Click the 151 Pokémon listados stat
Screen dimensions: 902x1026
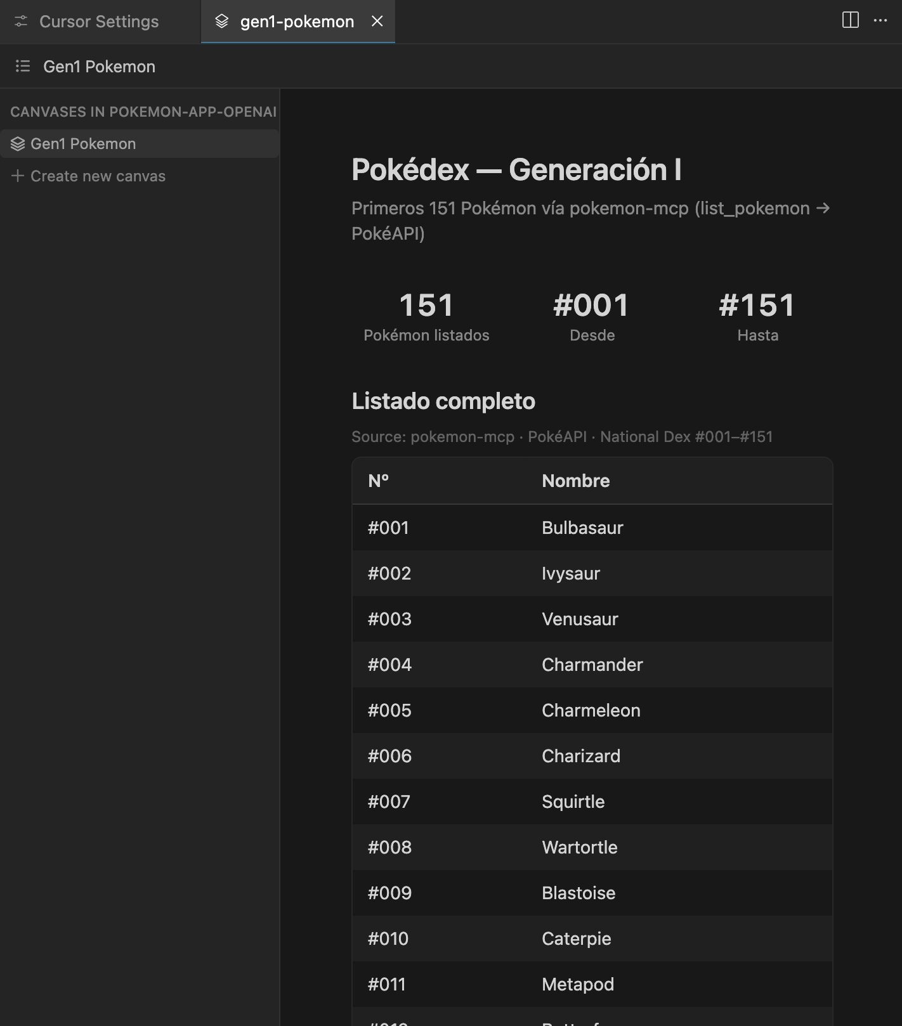pos(426,316)
